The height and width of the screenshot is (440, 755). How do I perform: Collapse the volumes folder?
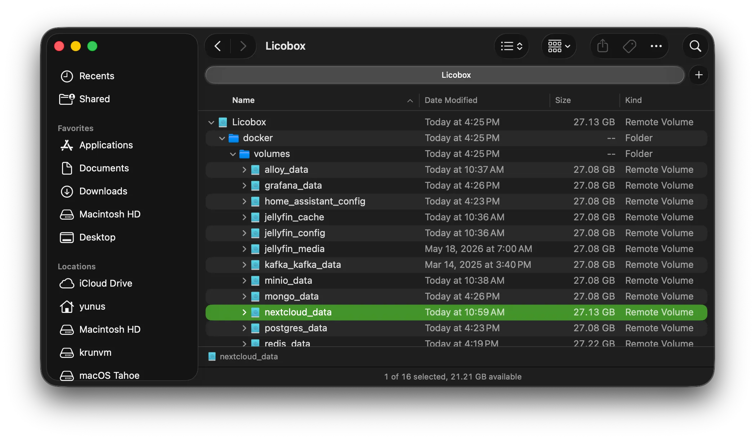click(233, 154)
